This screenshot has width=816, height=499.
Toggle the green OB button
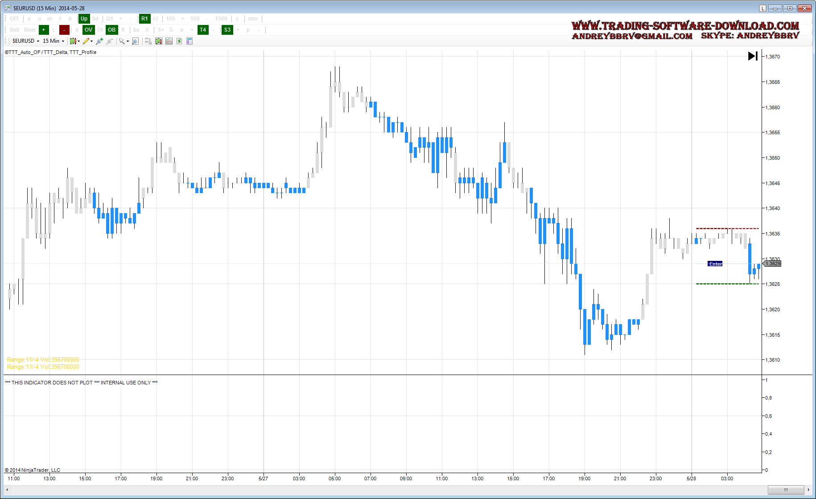pos(111,30)
